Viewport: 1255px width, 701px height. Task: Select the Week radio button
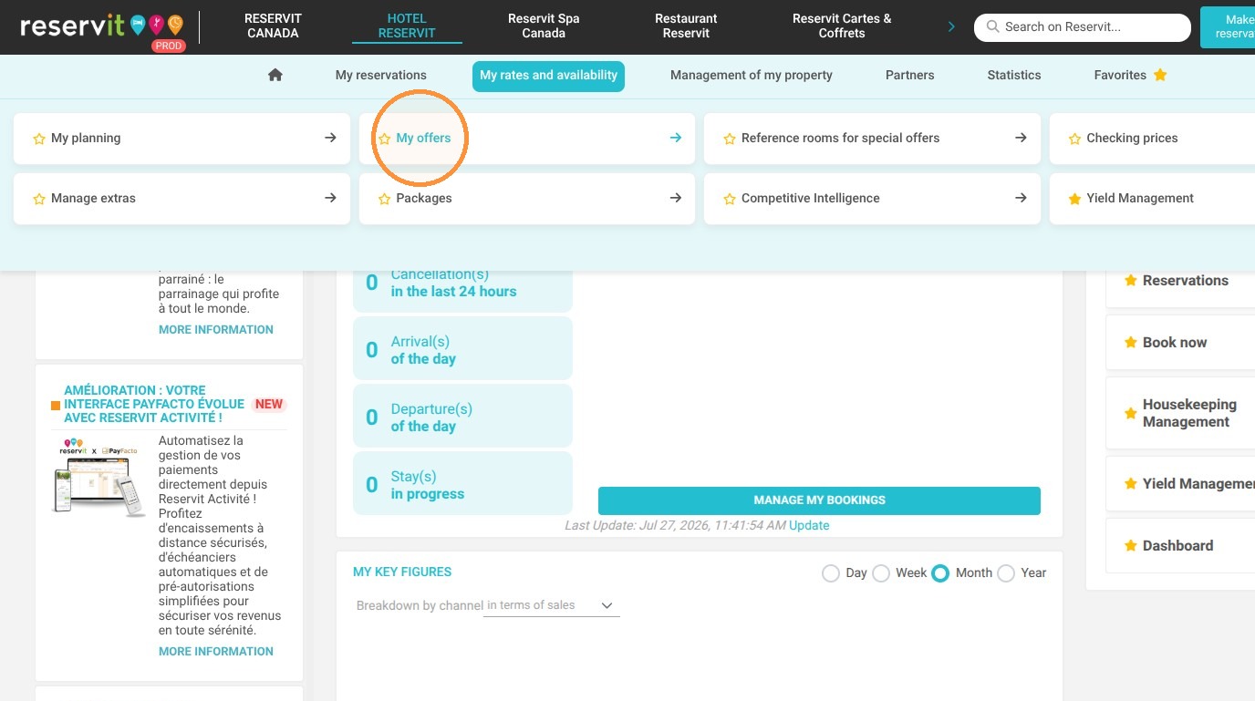881,573
